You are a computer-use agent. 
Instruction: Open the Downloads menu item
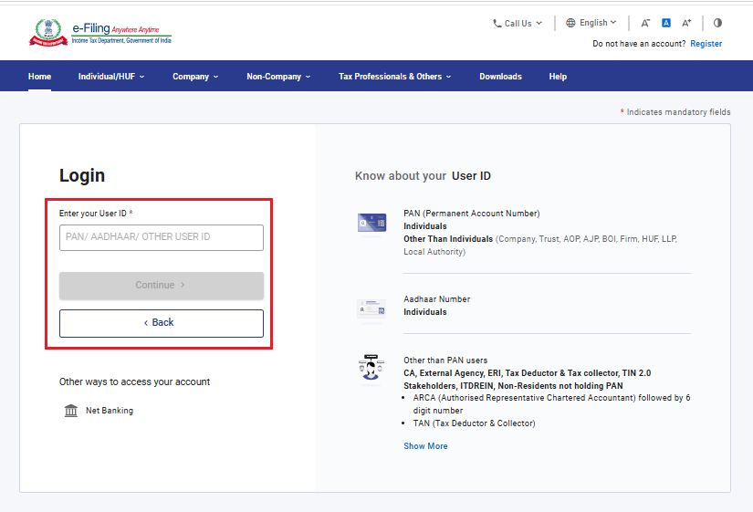500,77
